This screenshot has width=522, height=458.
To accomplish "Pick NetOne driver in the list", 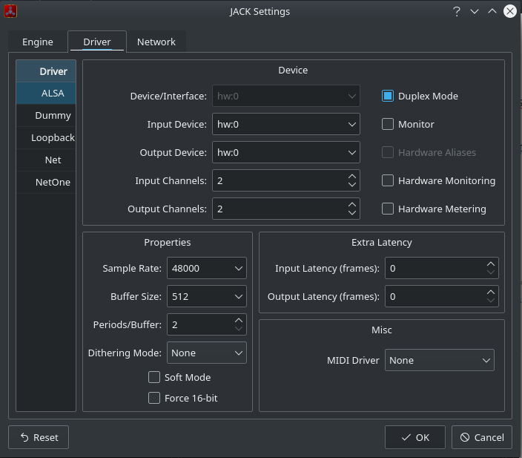I will click(x=46, y=183).
